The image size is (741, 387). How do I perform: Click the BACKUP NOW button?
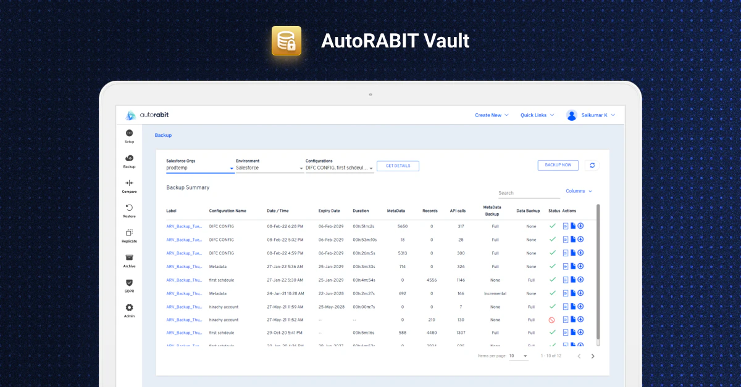[x=558, y=165]
